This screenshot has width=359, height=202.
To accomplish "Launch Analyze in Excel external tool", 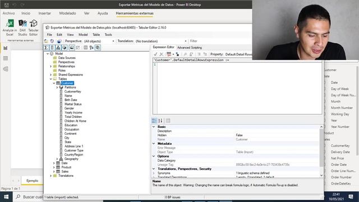I will pyautogui.click(x=10, y=27).
